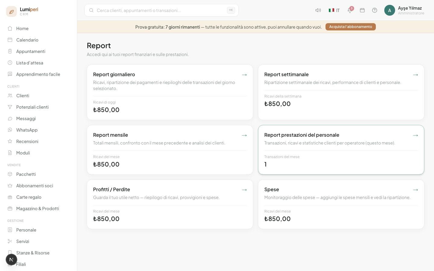Click the arrow on Profitti / Perdite card
The height and width of the screenshot is (271, 434).
(244, 190)
